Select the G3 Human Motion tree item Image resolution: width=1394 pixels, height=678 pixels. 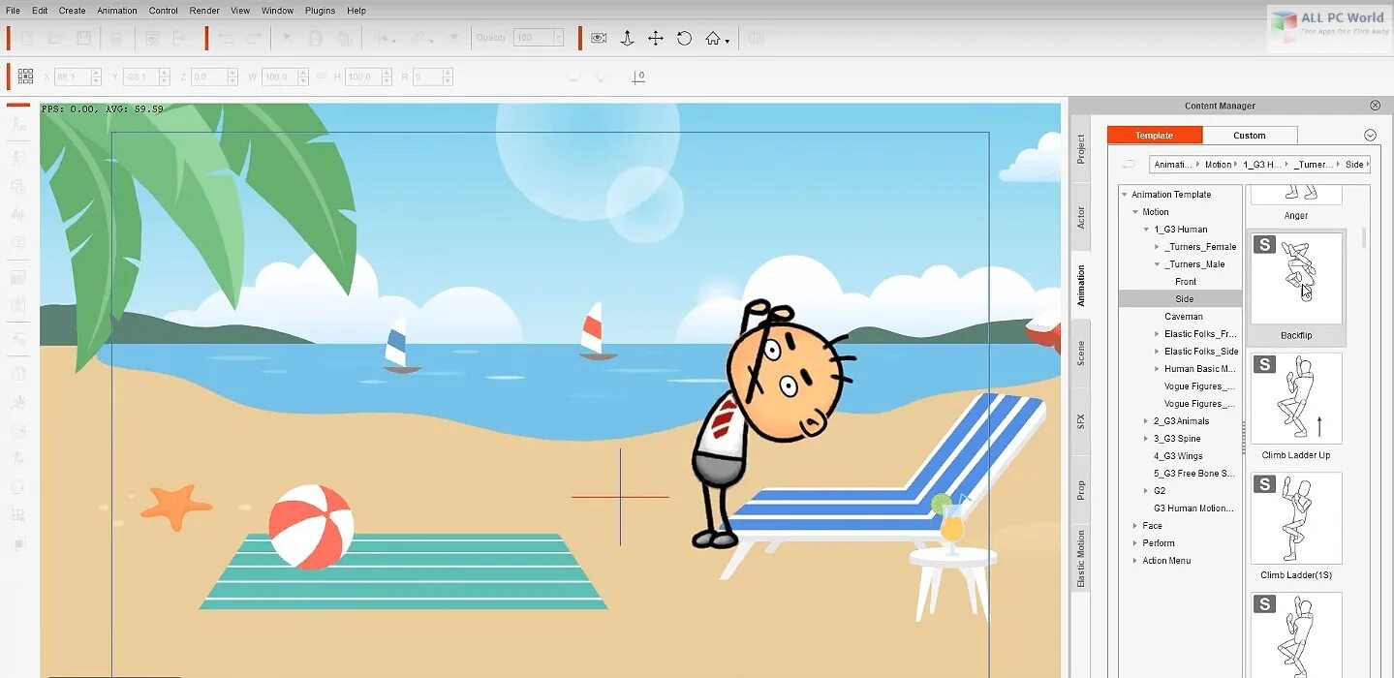click(x=1193, y=508)
